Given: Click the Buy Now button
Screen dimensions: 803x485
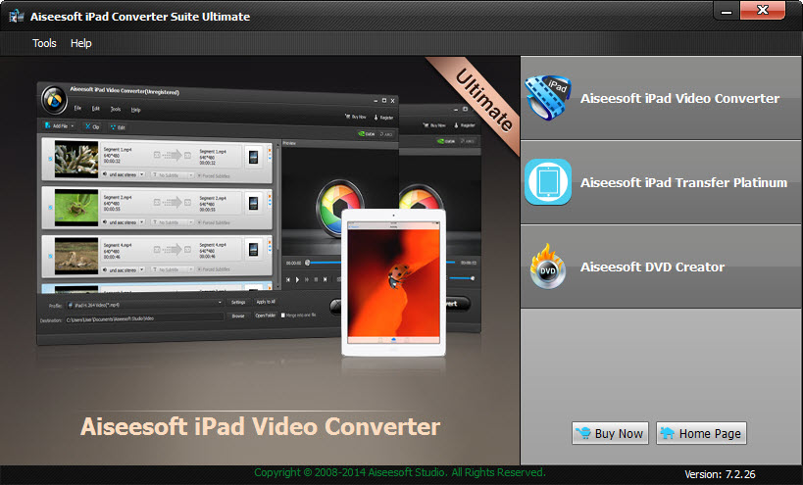Looking at the screenshot, I should pos(610,433).
